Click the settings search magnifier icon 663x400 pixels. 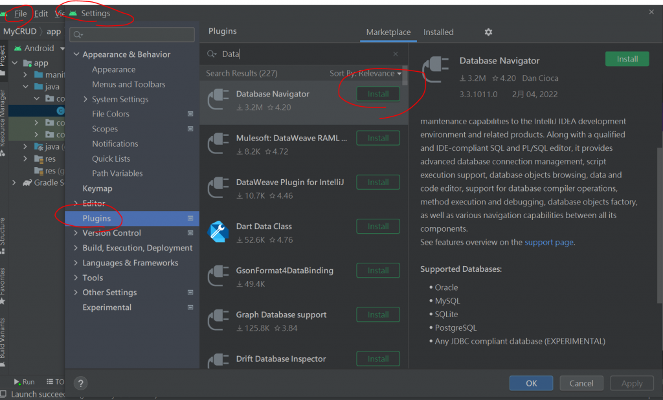(x=78, y=35)
